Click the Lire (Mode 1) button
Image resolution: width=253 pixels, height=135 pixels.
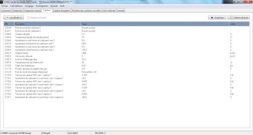pyautogui.click(x=14, y=17)
